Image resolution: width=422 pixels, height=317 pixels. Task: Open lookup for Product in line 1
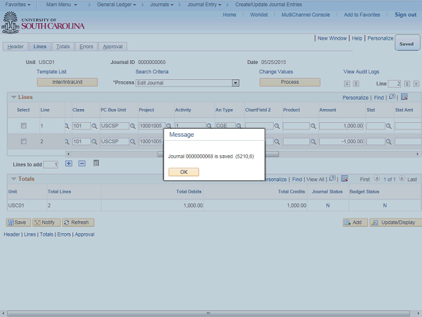click(313, 126)
